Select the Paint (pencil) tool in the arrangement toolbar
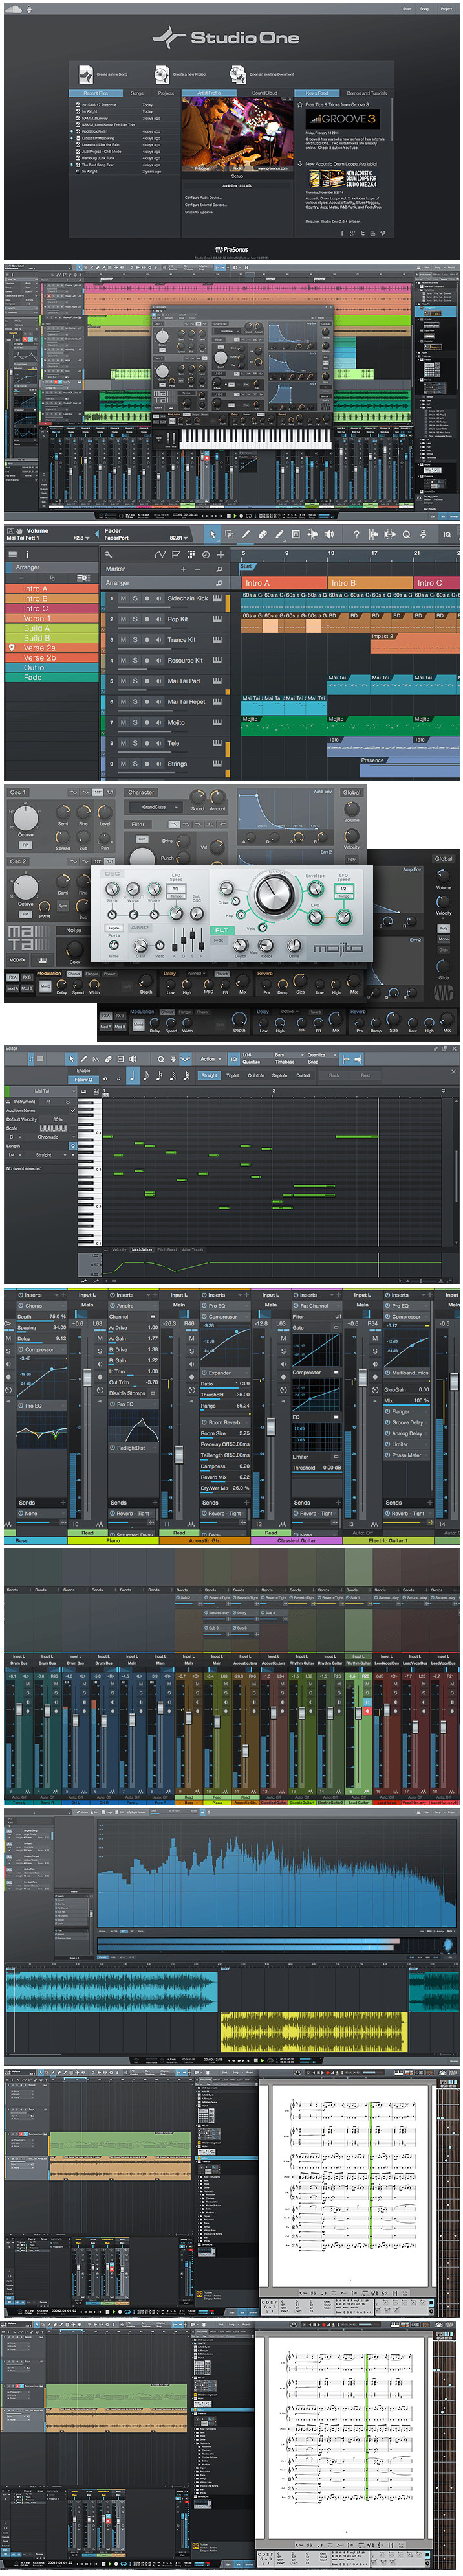Screen dimensions: 463x2576 tap(279, 535)
